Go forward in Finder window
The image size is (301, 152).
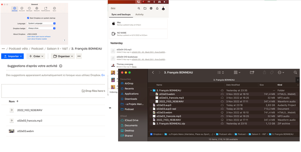159,72
